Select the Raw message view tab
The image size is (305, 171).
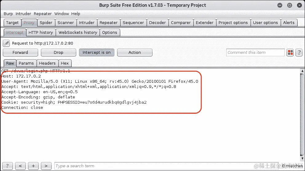click(x=10, y=63)
